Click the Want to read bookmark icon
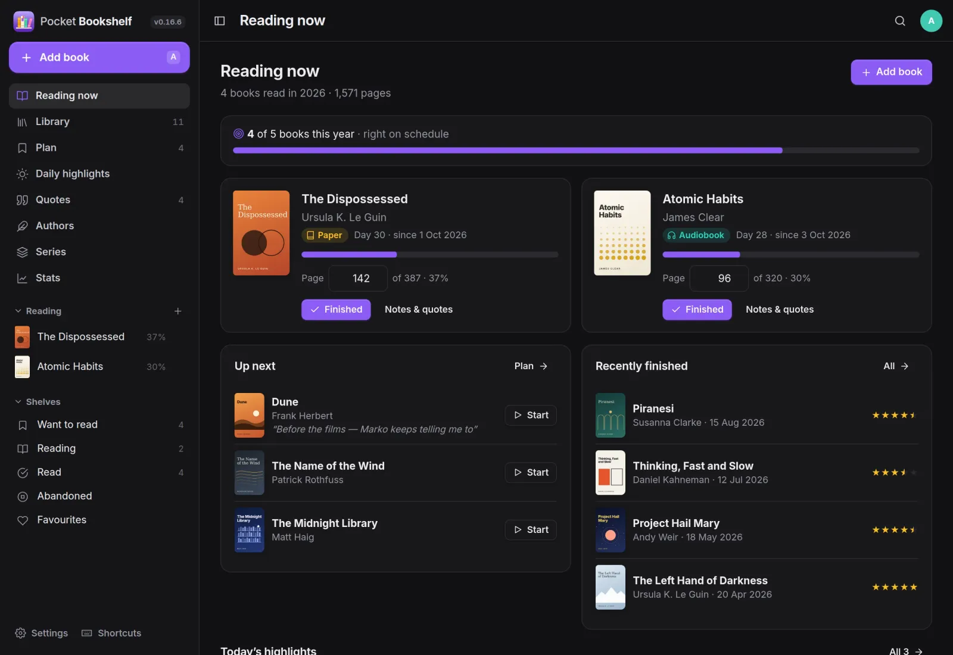Screen dimensions: 953x655 click(x=23, y=425)
